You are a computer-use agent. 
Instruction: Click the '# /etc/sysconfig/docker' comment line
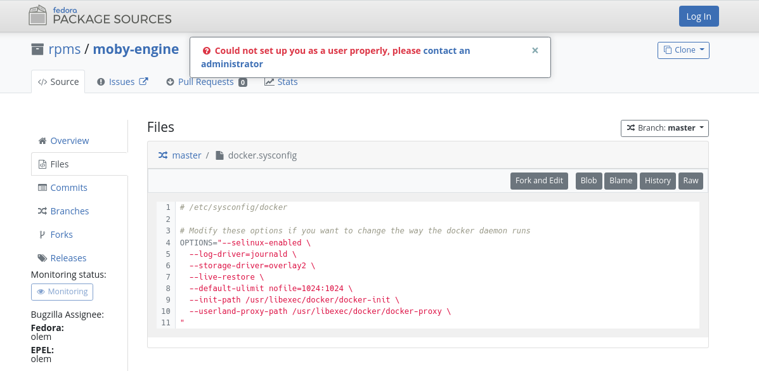233,207
